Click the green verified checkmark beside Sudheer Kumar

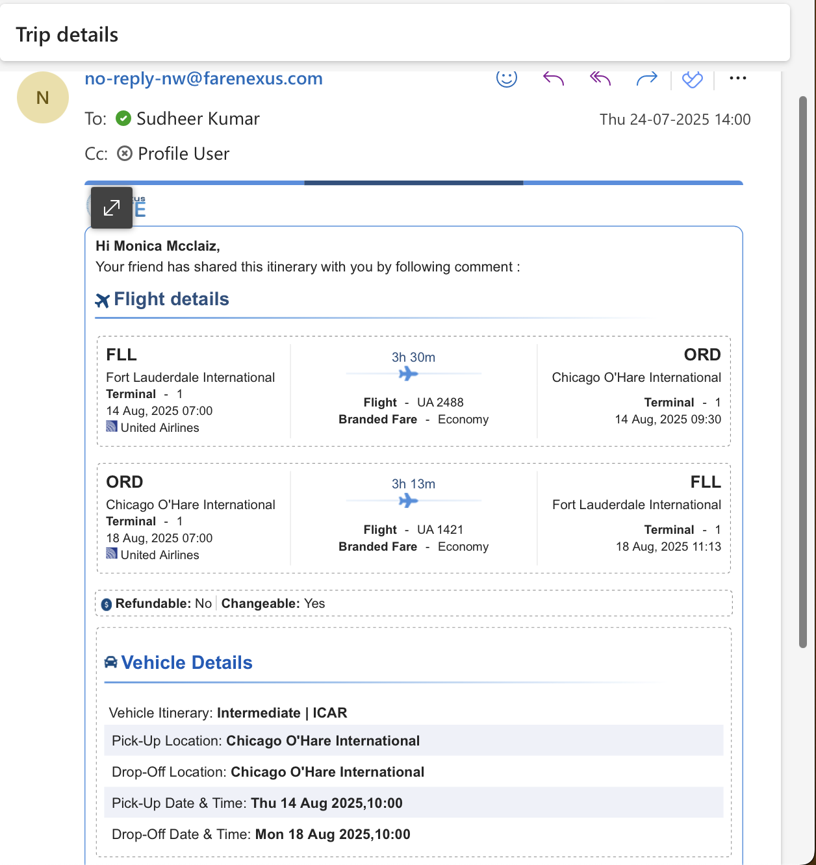coord(123,118)
